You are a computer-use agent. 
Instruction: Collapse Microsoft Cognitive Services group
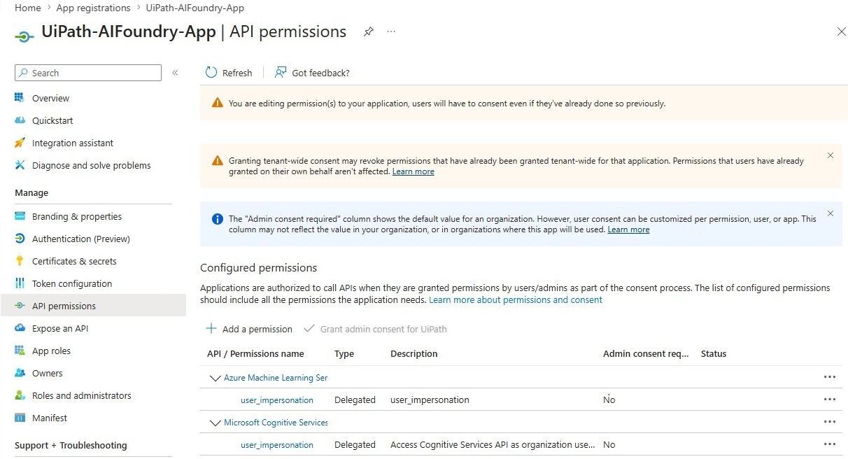(215, 423)
